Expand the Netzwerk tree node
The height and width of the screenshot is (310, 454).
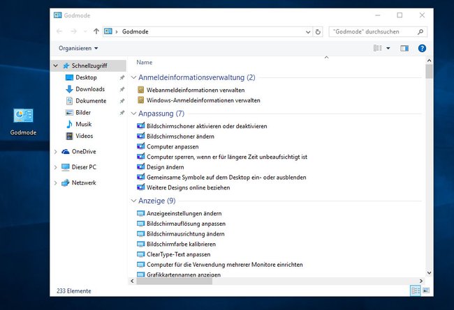(56, 183)
